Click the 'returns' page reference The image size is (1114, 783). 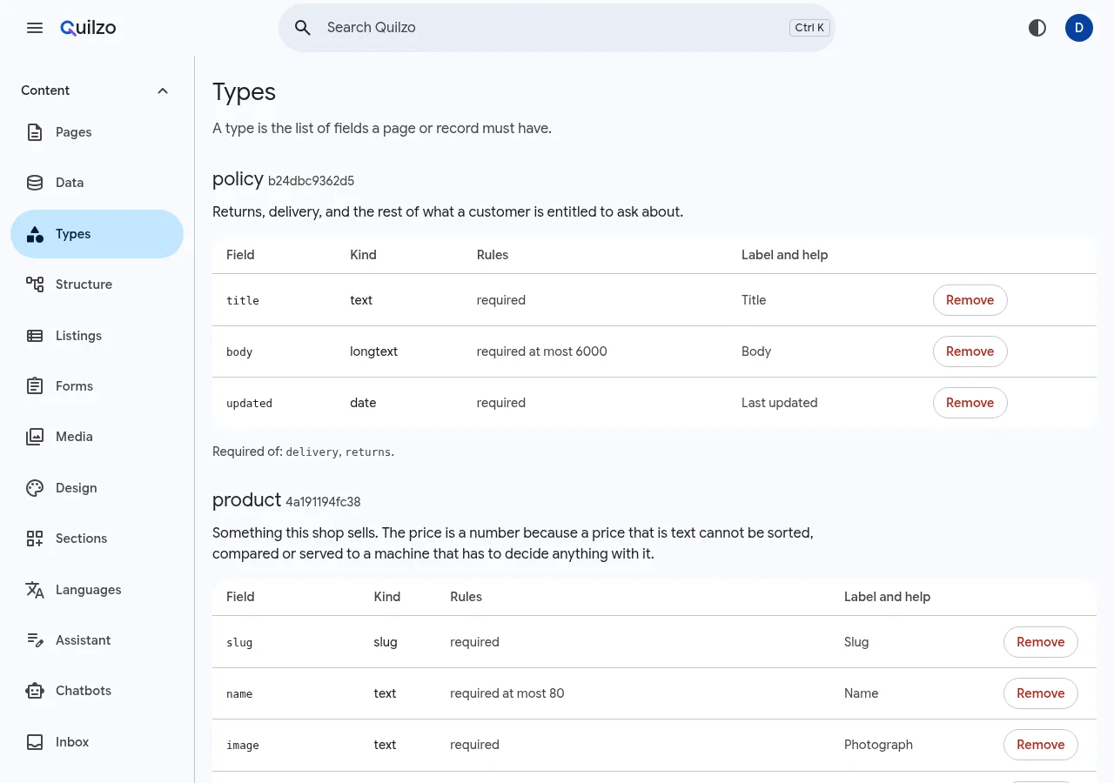368,452
